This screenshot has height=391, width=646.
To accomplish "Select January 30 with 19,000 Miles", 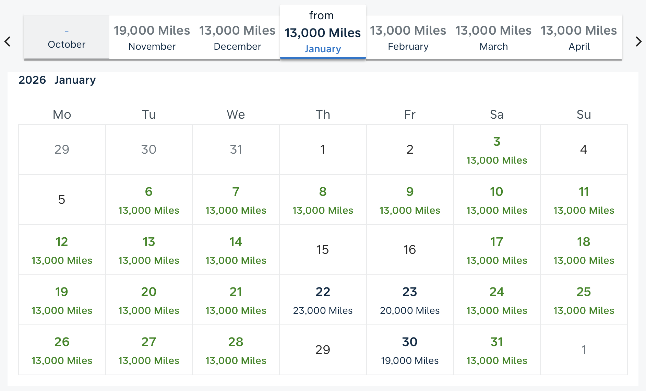I will [x=410, y=350].
